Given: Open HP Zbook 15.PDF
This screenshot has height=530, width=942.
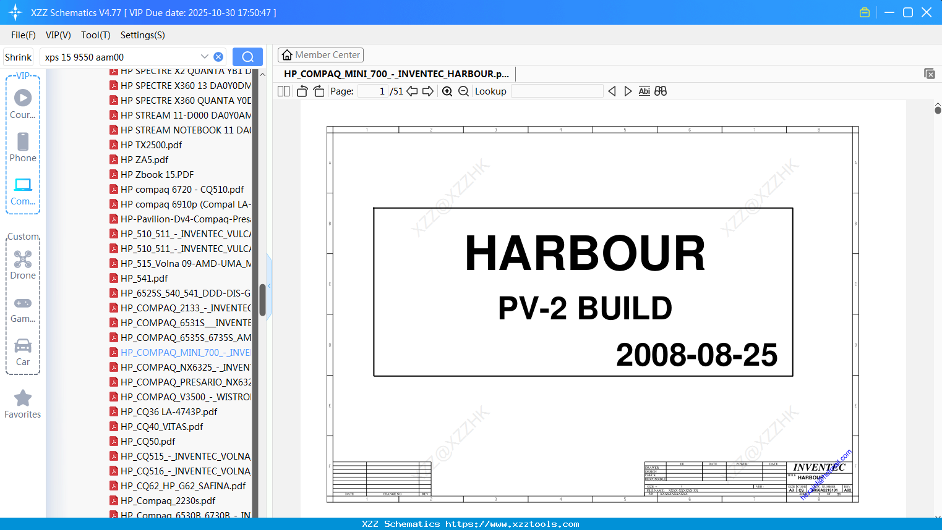Looking at the screenshot, I should 152,174.
